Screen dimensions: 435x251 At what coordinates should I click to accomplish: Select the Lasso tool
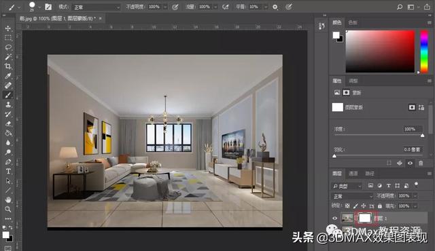(x=8, y=47)
